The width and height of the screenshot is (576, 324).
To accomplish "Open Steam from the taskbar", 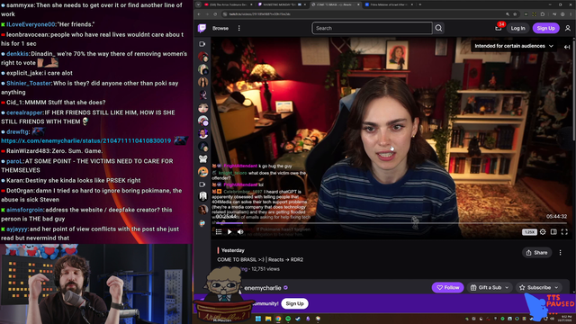I will [x=298, y=319].
